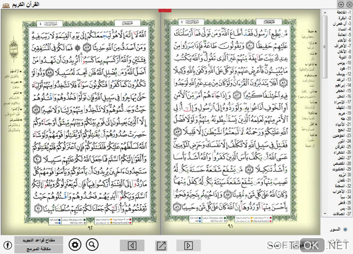Image resolution: width=353 pixels, height=254 pixels.
Task: Select surah 5- المائدة in the list
Action: coord(344,35)
